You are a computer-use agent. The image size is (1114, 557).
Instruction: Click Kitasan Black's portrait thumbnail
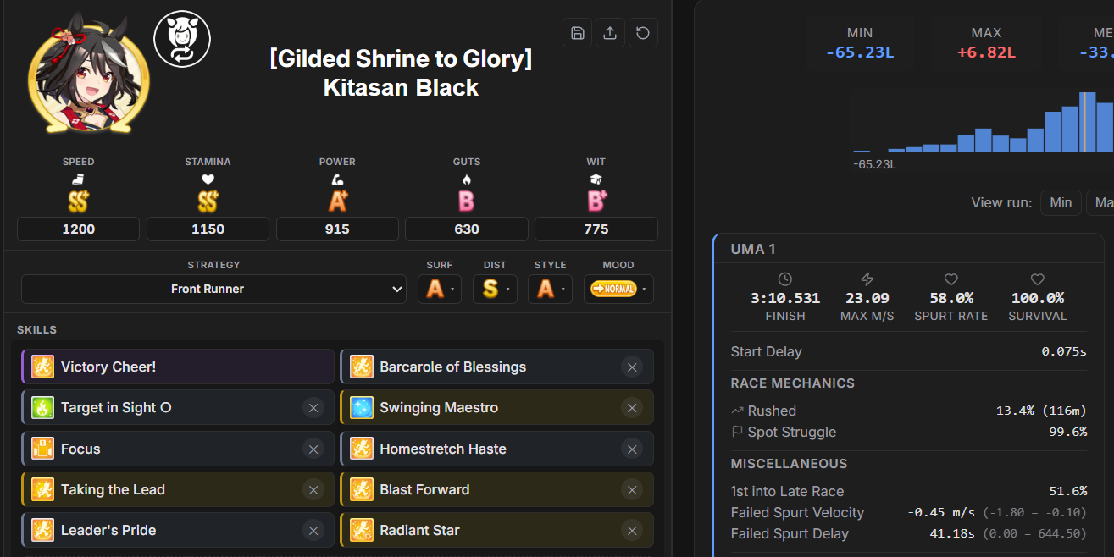click(x=90, y=73)
